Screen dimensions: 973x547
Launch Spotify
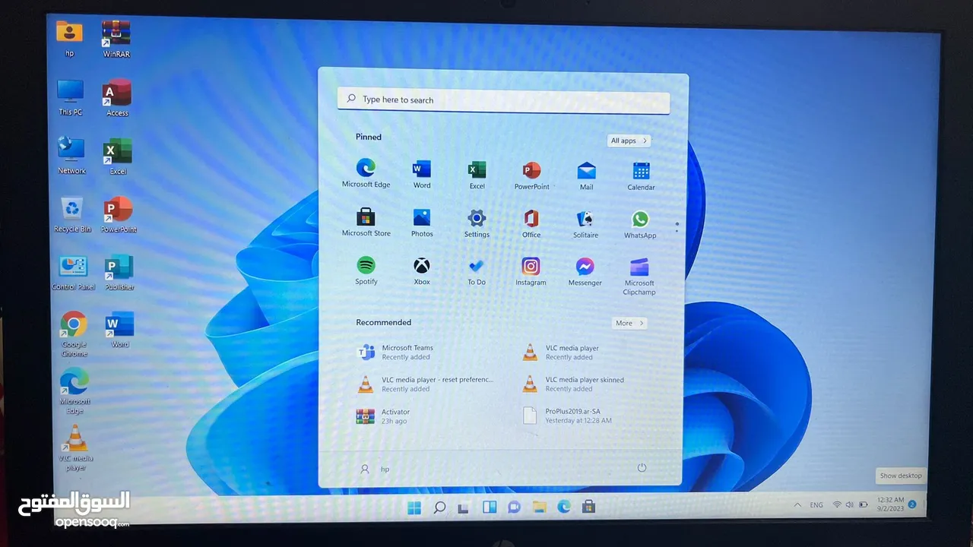point(366,270)
